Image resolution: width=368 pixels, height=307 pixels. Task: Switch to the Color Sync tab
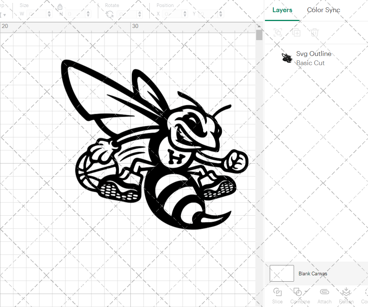coord(323,10)
